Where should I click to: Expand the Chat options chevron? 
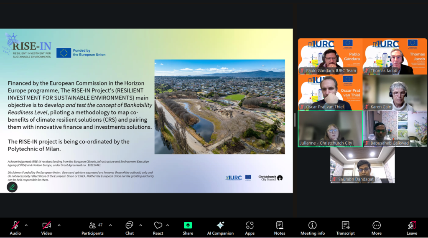[140, 225]
